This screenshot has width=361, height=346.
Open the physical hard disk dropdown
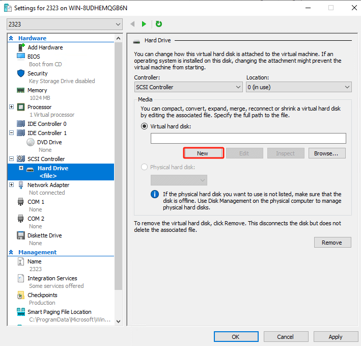(x=179, y=180)
